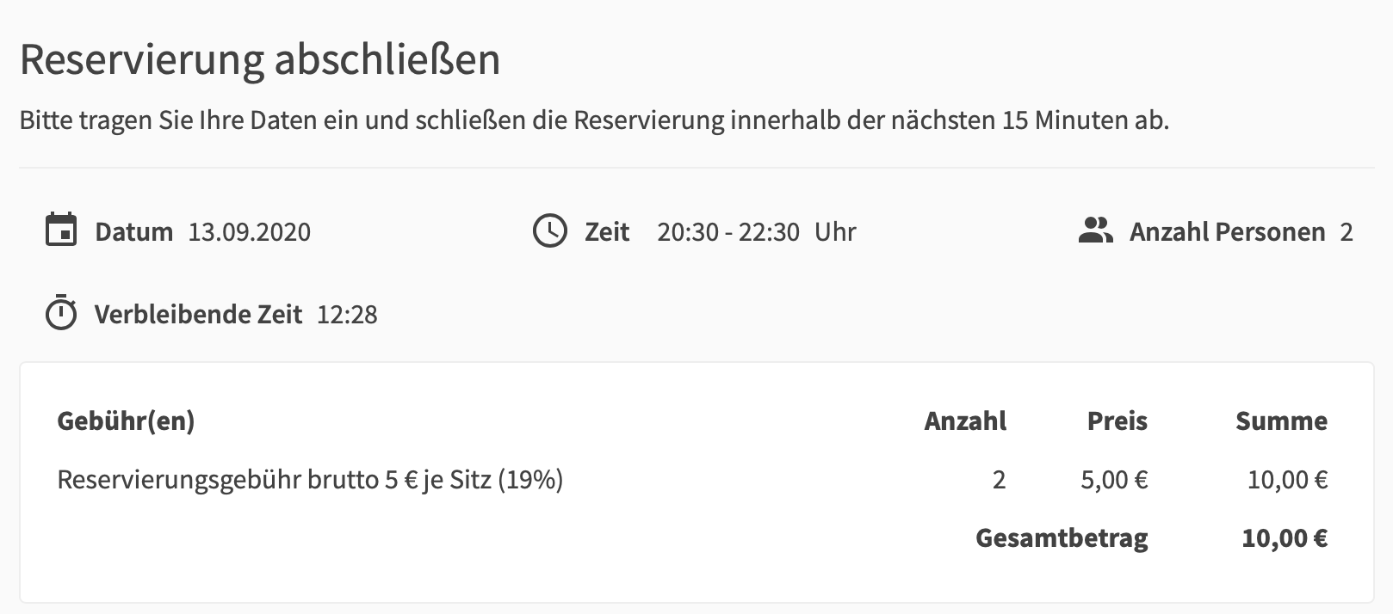1393x614 pixels.
Task: Click the Anzahl column header
Action: click(x=965, y=421)
